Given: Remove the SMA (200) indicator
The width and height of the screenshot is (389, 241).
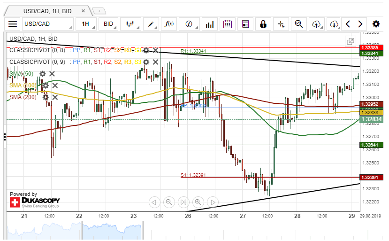Looking at the screenshot, I should [55, 97].
